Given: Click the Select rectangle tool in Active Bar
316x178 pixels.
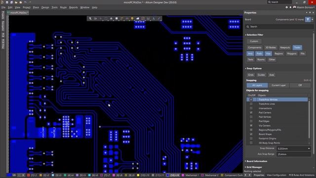Looking at the screenshot, I should pyautogui.click(x=106, y=19).
